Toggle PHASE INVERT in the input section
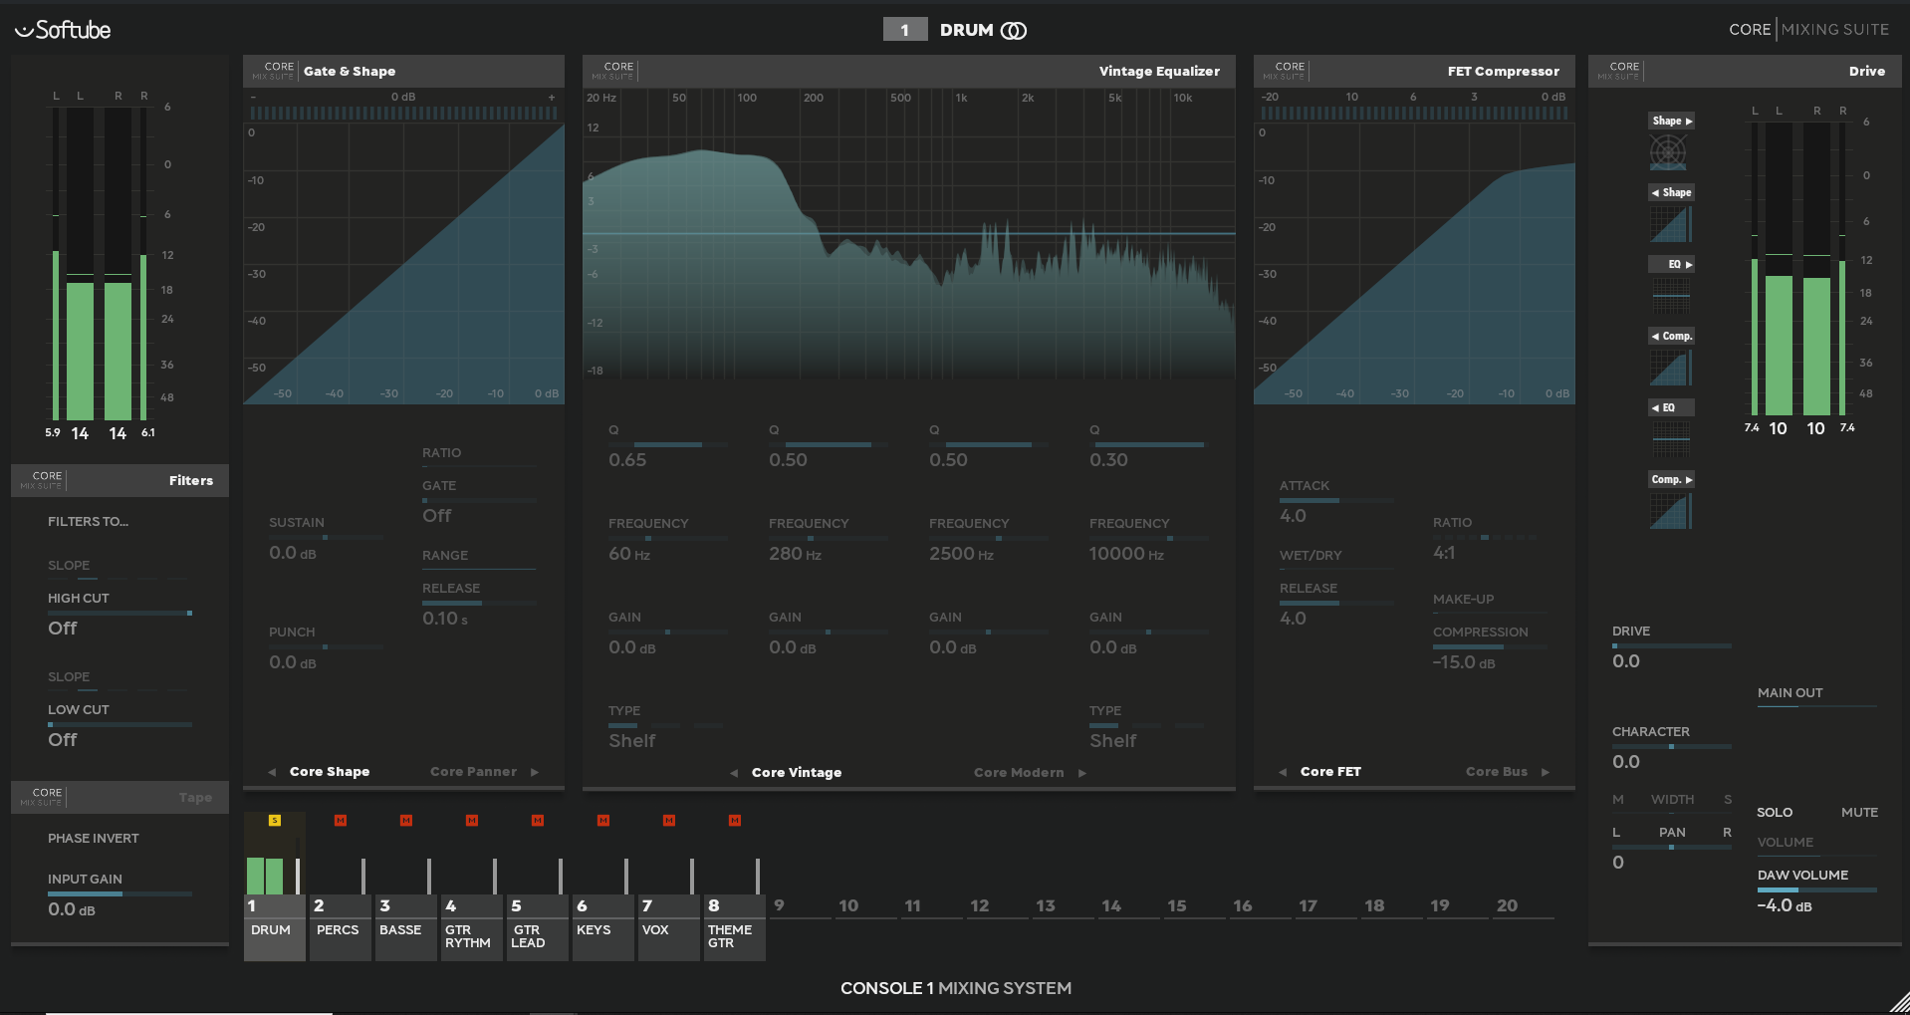Image resolution: width=1910 pixels, height=1015 pixels. 94,839
